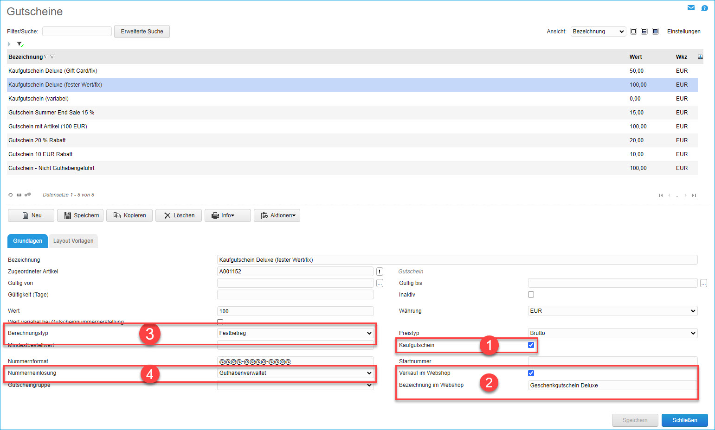
Task: Click the blue Schließen button
Action: tap(684, 420)
